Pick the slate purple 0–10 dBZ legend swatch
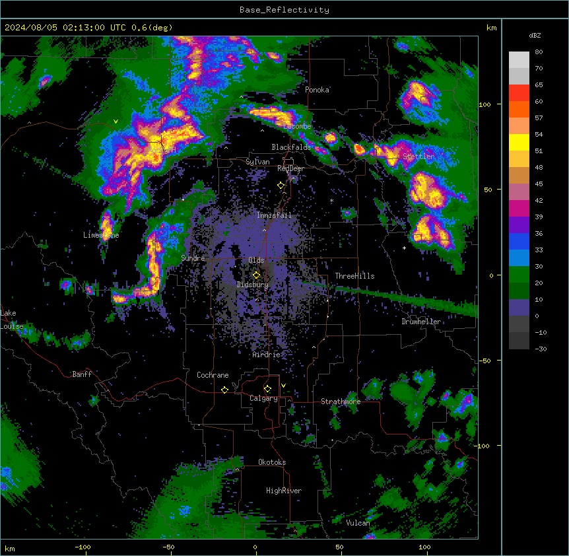The image size is (569, 556). tap(519, 308)
